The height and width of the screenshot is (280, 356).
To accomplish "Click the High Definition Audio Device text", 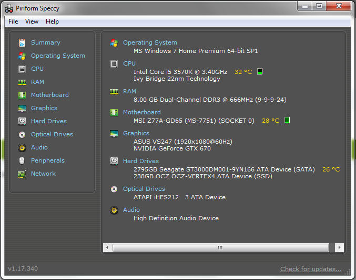I will click(x=176, y=218).
